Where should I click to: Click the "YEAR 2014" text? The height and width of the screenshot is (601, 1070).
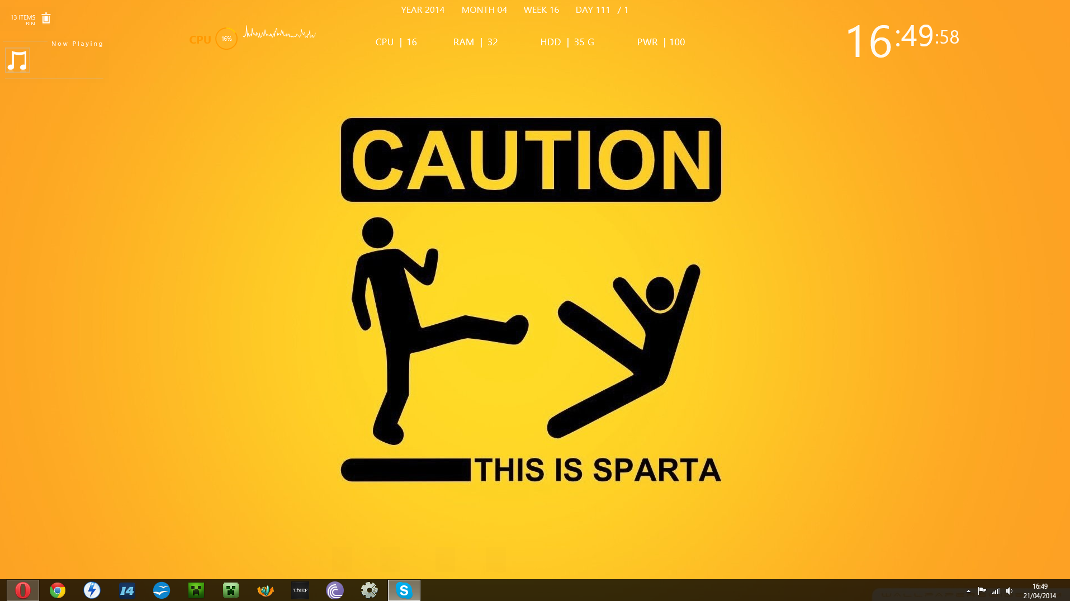(423, 10)
